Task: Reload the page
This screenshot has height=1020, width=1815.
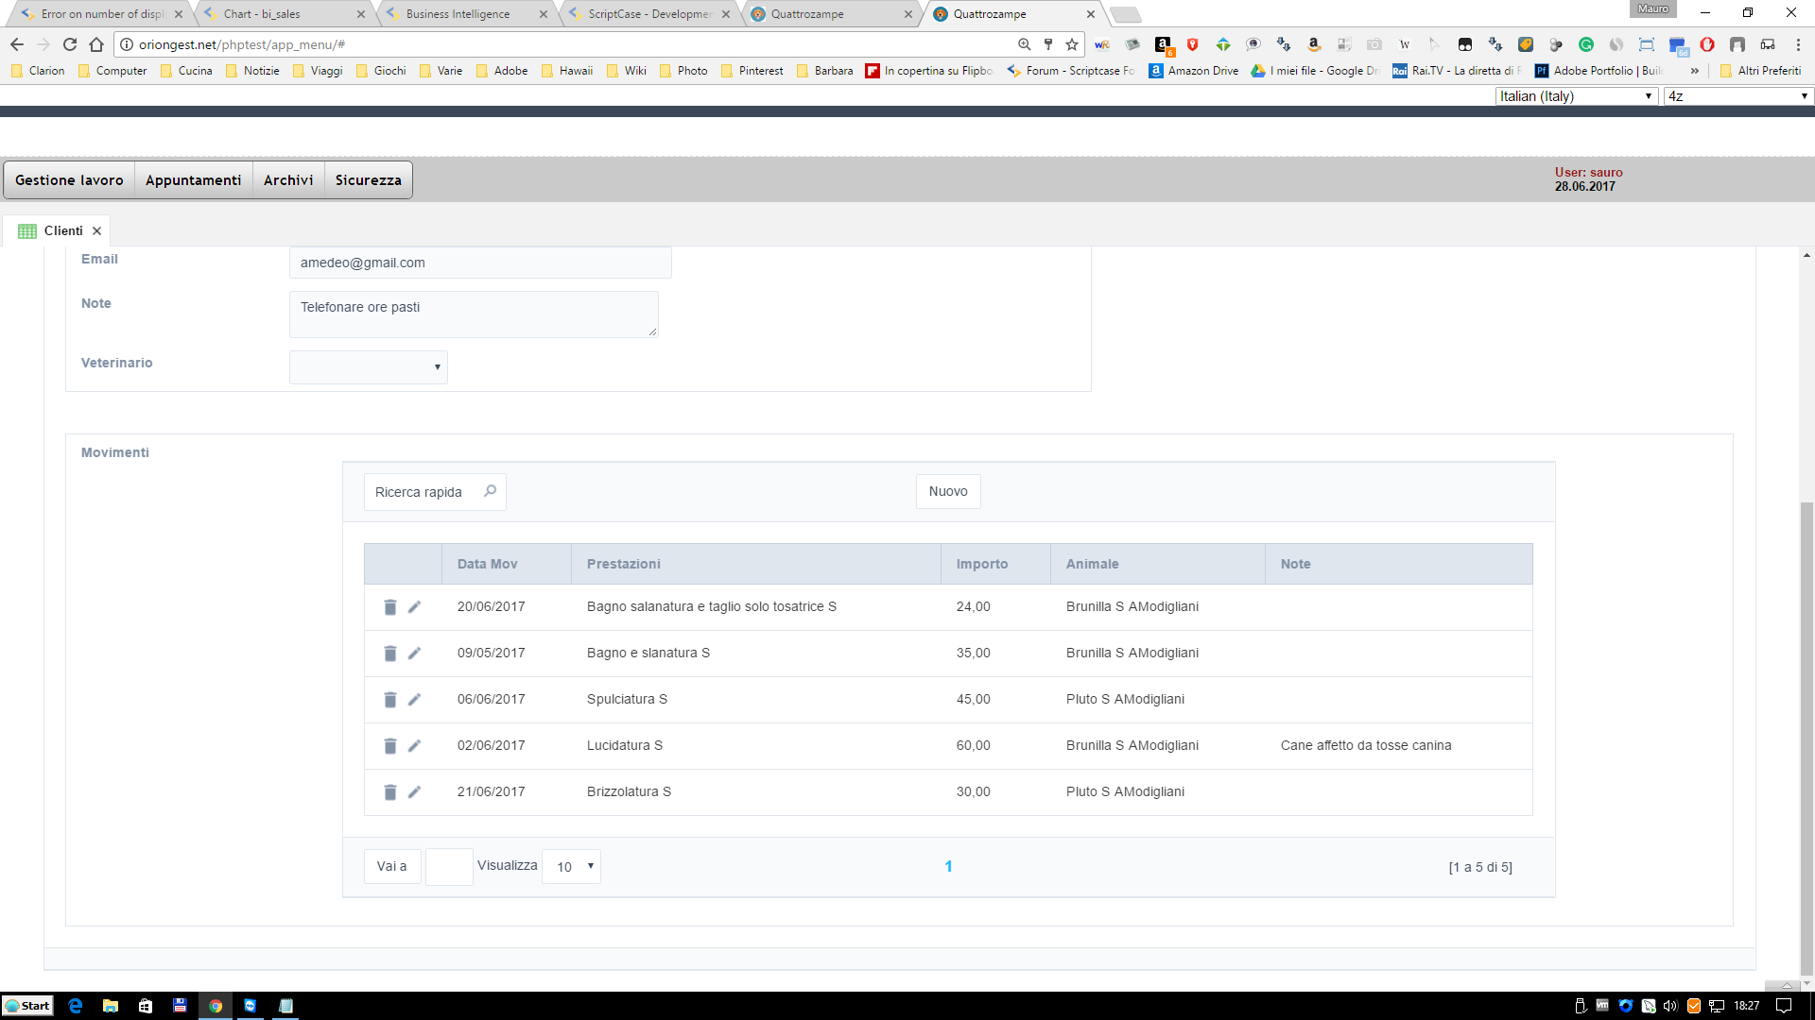Action: [70, 44]
